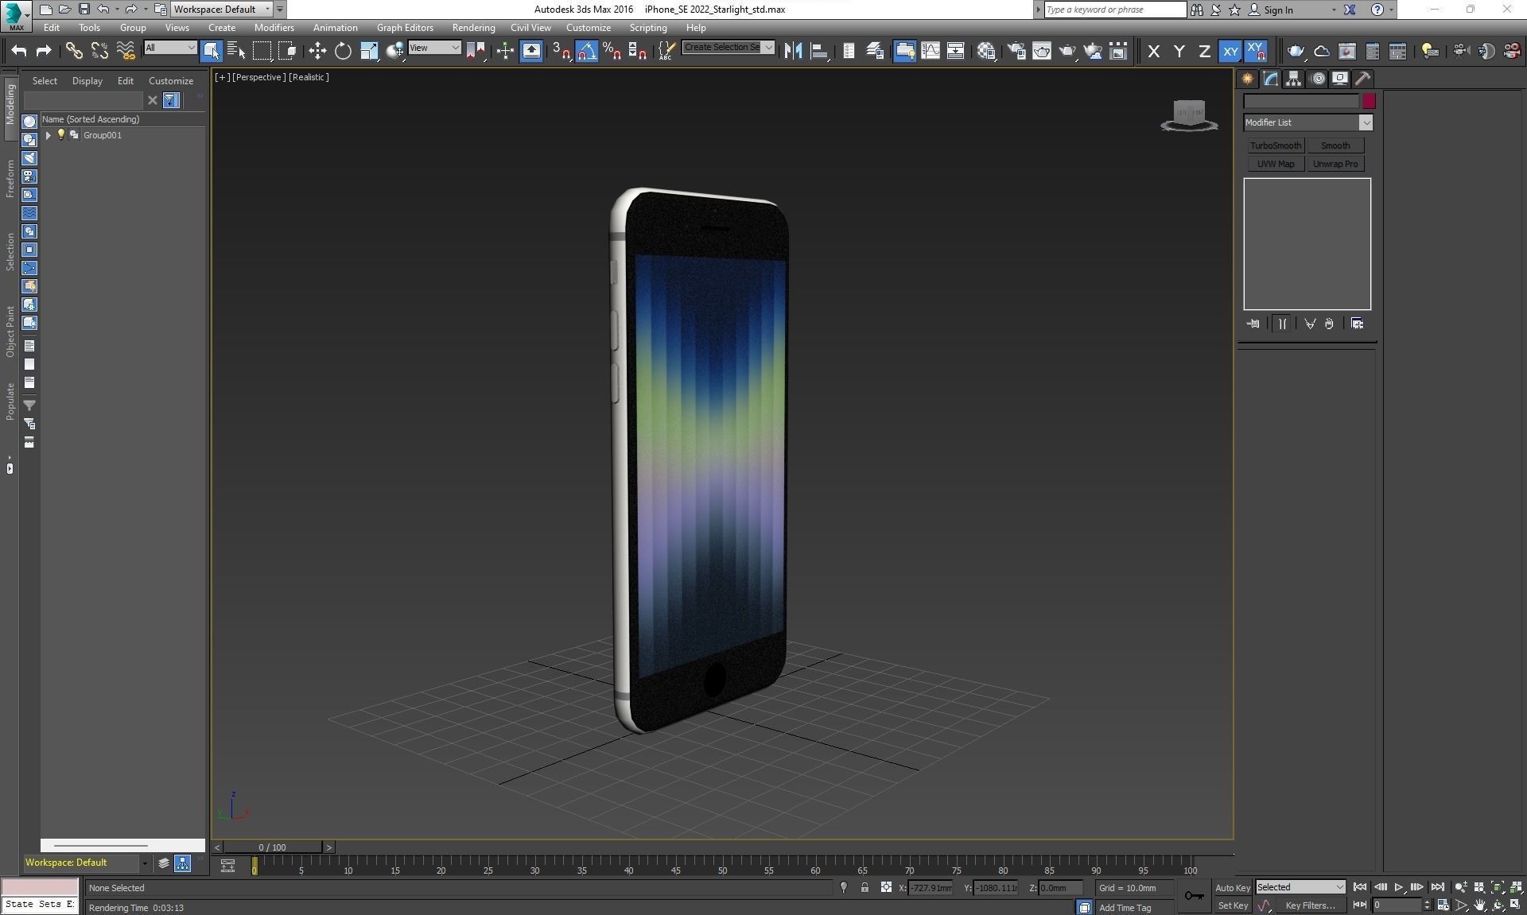Viewport: 1527px width, 915px height.
Task: Open the Scripting menu
Action: coord(648,28)
